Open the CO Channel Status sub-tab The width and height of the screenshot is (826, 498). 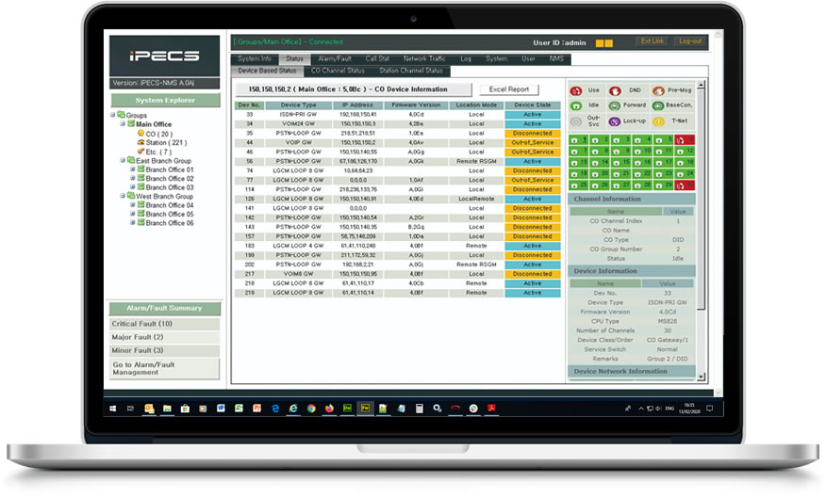tap(338, 71)
